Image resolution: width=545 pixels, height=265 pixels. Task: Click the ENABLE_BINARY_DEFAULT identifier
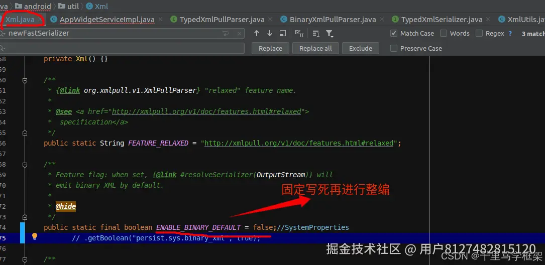click(x=198, y=227)
